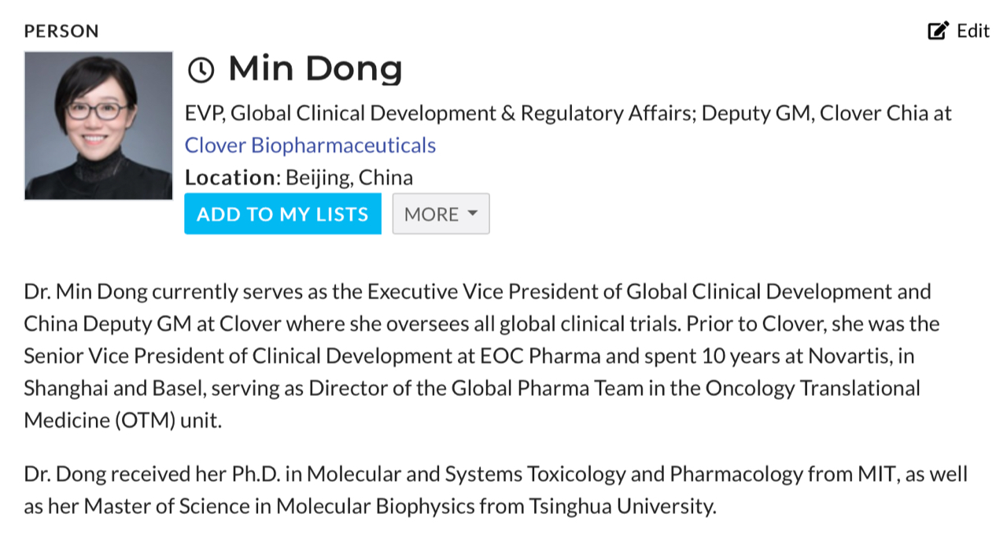Open Min Dong's profile photo
The width and height of the screenshot is (1007, 540).
click(x=98, y=126)
